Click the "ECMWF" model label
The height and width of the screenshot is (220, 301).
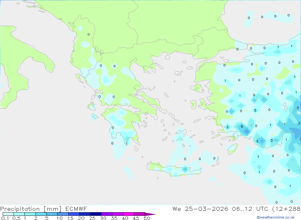tap(76, 209)
